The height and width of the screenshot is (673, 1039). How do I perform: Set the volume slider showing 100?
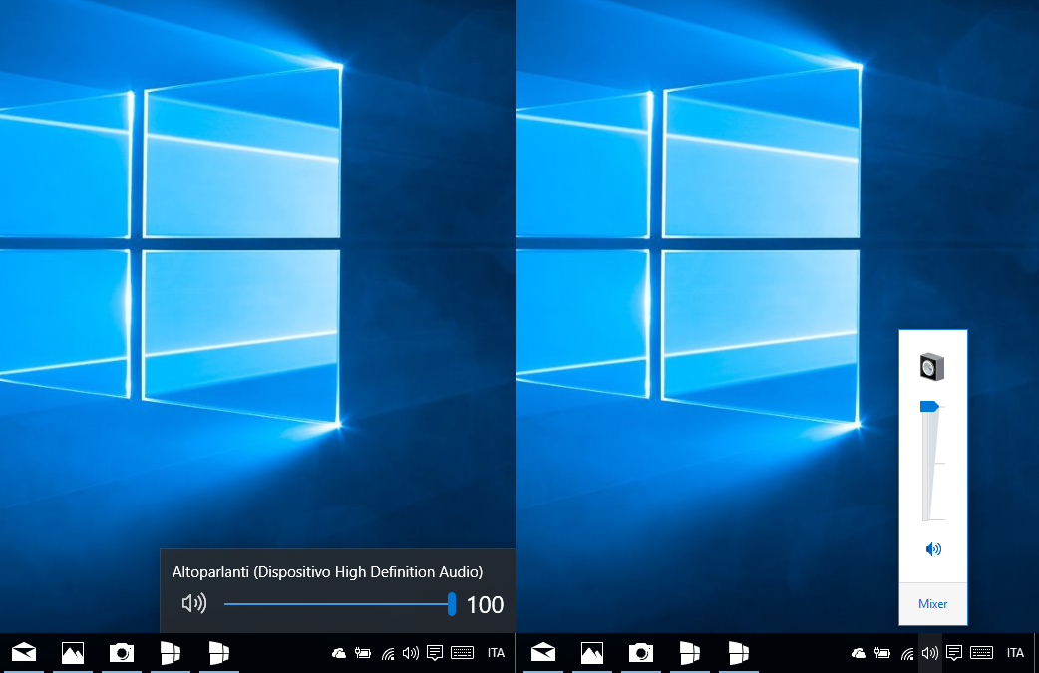point(451,603)
